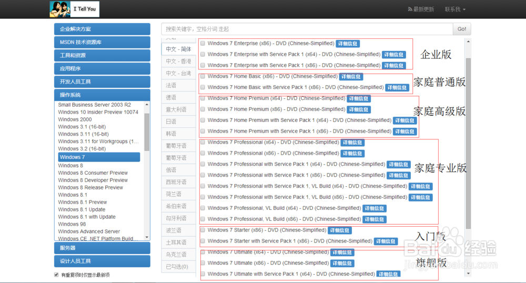Open Windows 8.1 Preview entry

tap(83, 202)
